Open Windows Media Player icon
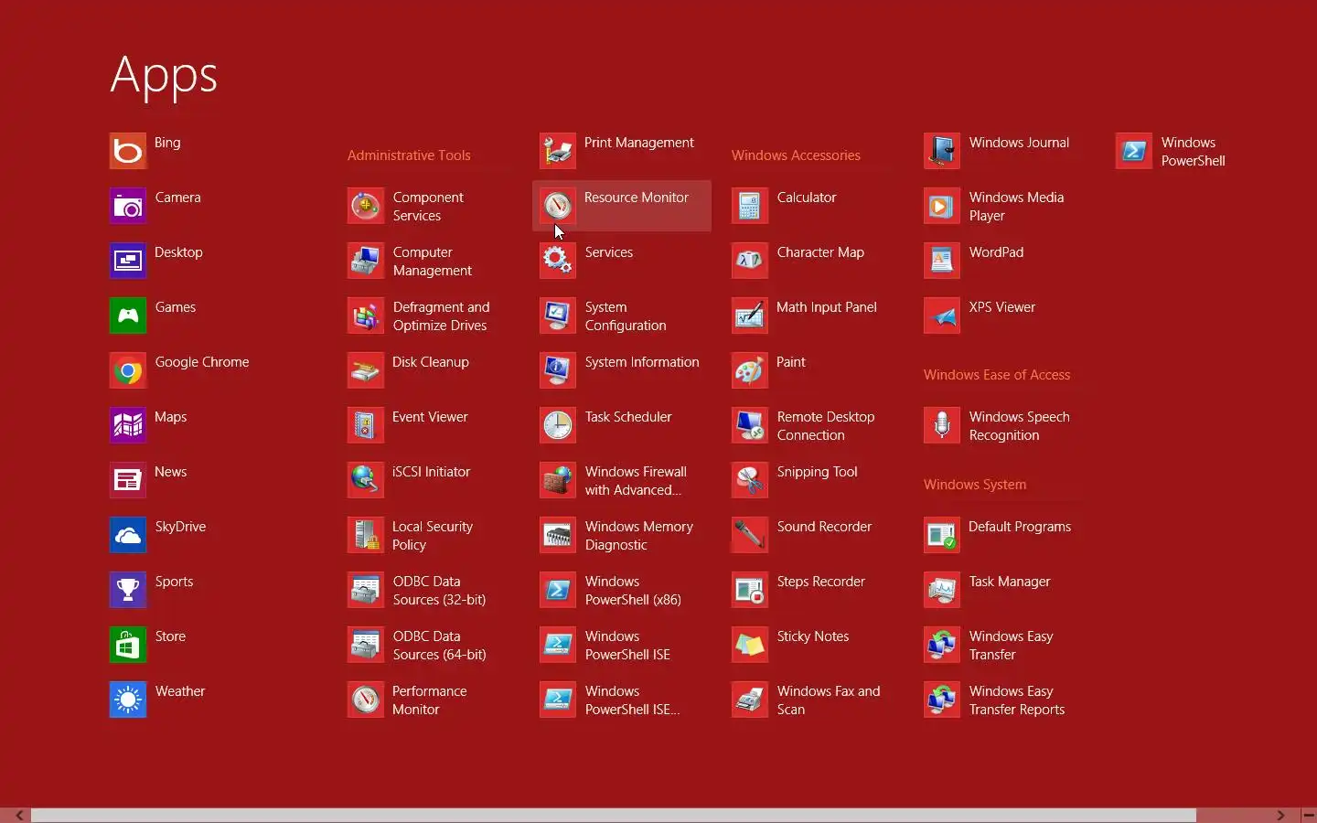 [942, 206]
